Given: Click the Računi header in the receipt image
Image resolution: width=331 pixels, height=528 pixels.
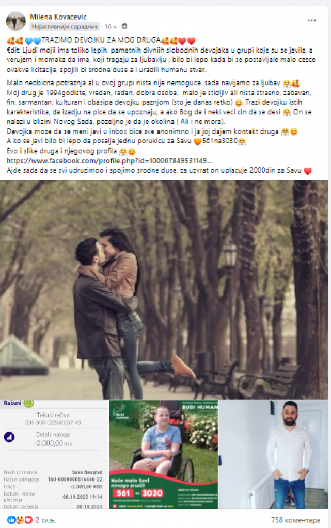Looking at the screenshot, I should point(12,403).
